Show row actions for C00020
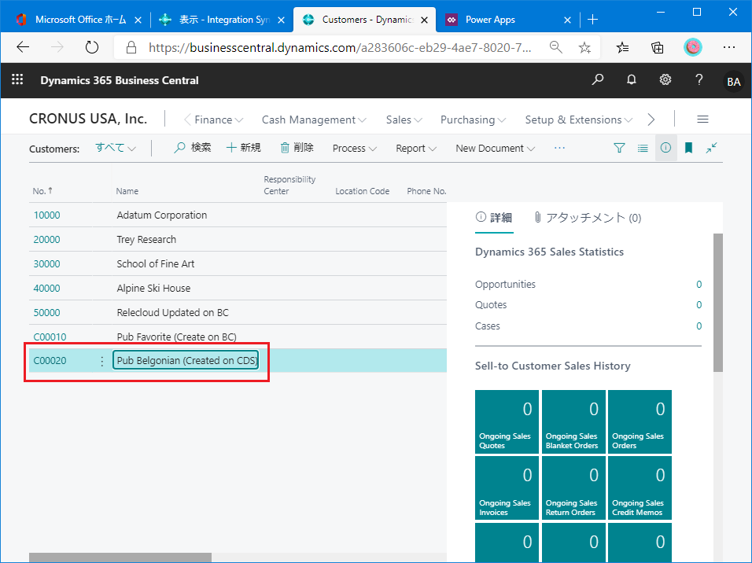Screen dimensions: 752x563 [x=101, y=361]
